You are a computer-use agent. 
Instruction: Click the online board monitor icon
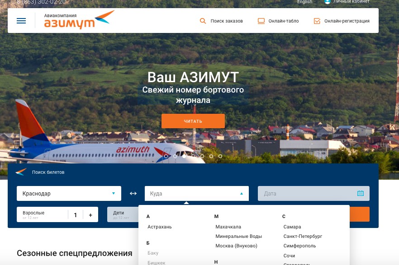pyautogui.click(x=261, y=21)
